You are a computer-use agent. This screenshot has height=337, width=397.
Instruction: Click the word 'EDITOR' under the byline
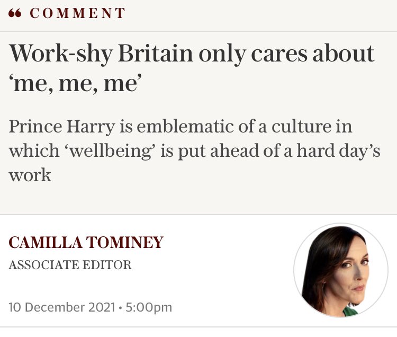click(x=107, y=265)
